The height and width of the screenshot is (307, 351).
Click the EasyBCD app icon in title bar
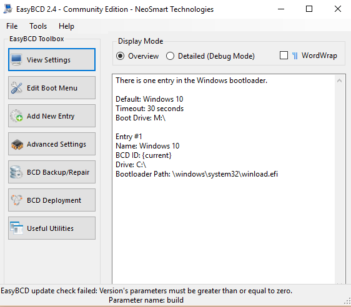8,9
